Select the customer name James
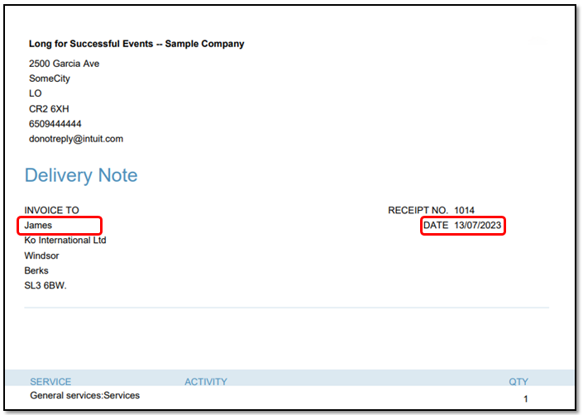Screen dimensions: 583x415 38,225
